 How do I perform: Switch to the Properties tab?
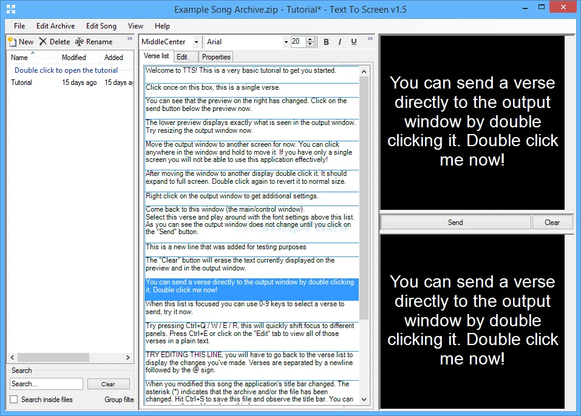coord(216,56)
